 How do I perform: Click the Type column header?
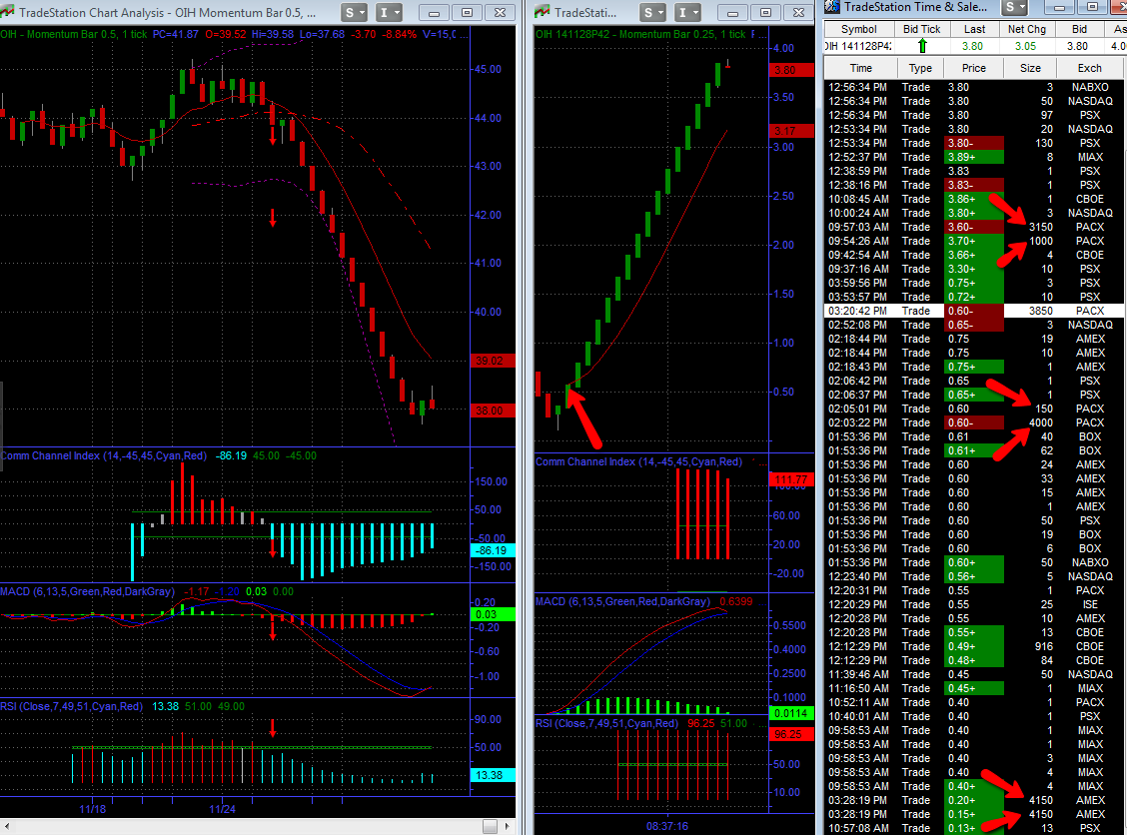pyautogui.click(x=920, y=68)
